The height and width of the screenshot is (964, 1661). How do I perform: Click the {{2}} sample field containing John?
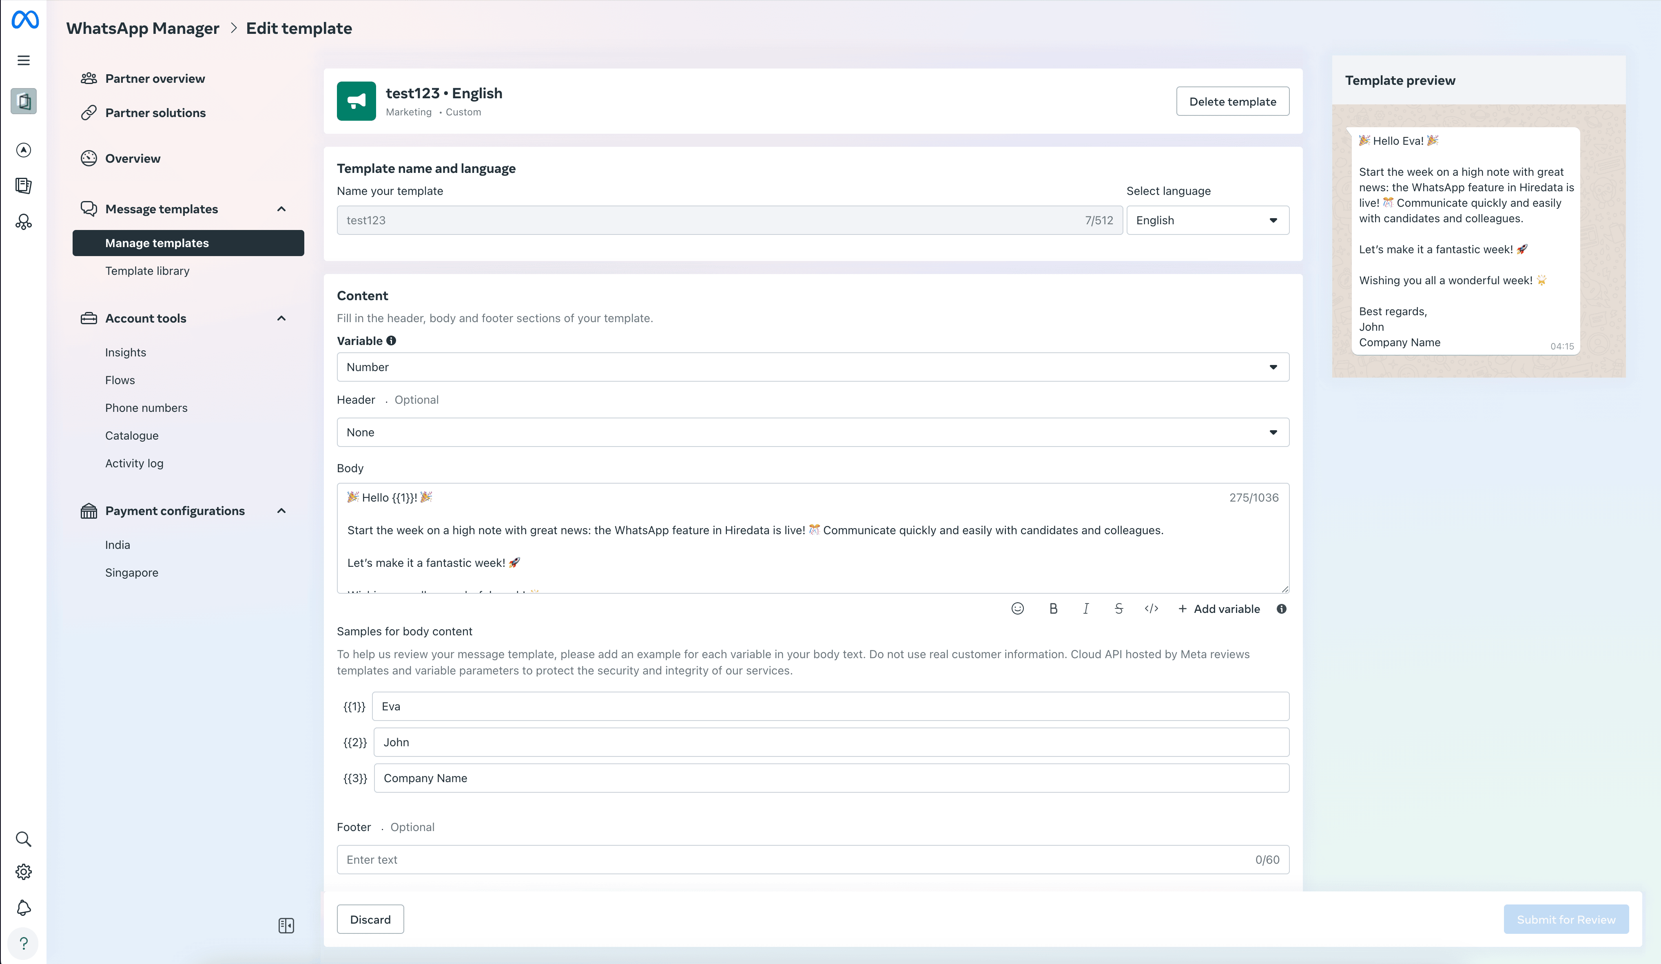click(x=831, y=742)
